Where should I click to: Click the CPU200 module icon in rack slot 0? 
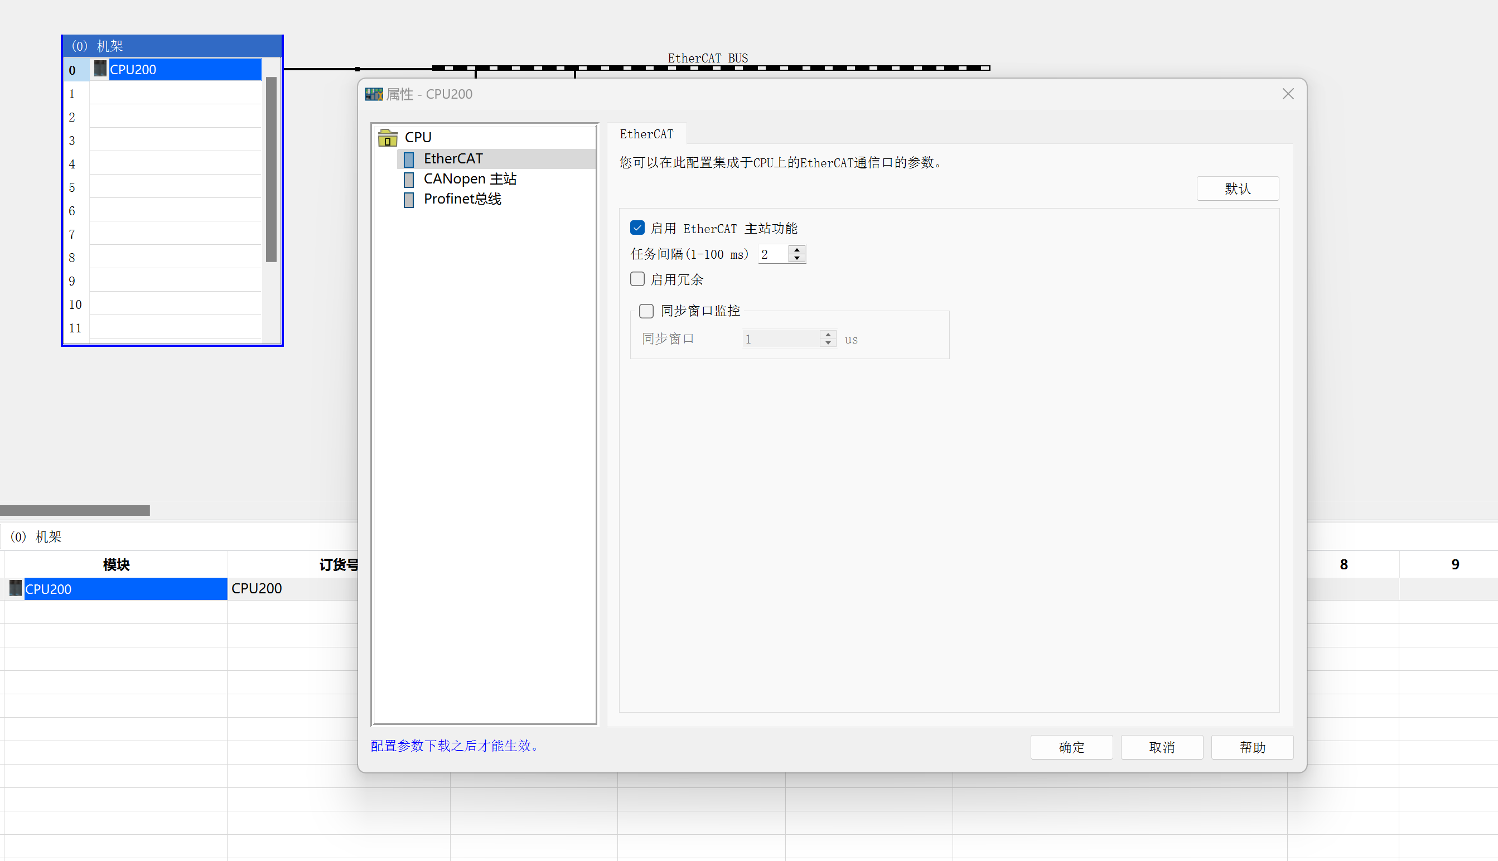pyautogui.click(x=100, y=69)
